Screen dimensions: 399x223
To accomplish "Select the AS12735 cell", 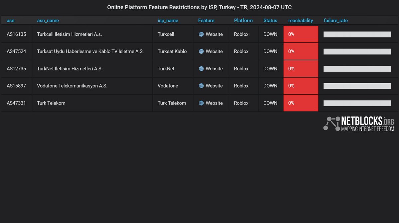I will pyautogui.click(x=16, y=69).
